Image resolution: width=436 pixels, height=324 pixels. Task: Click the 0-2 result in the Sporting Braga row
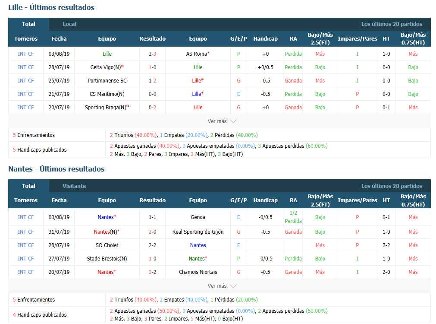[152, 107]
